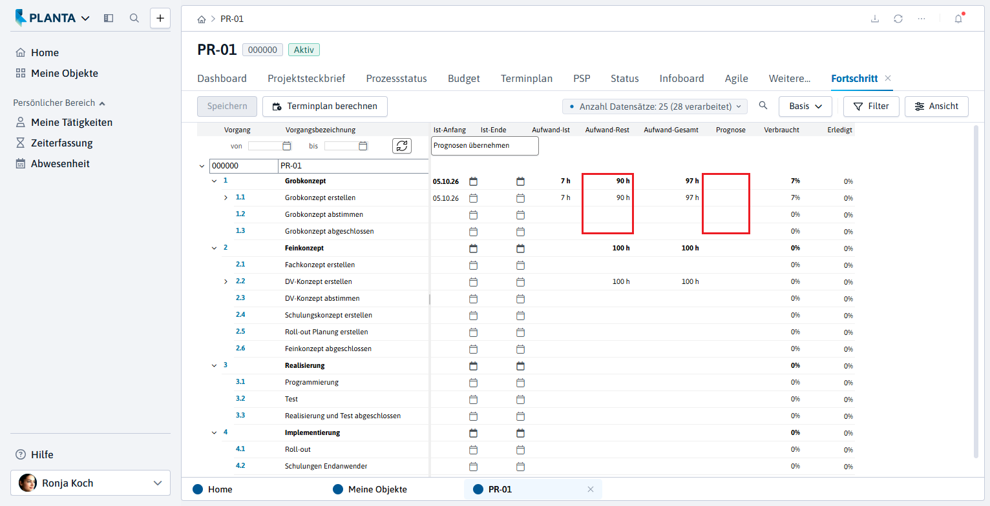The image size is (990, 506).
Task: Open the notifications bell
Action: [x=958, y=19]
